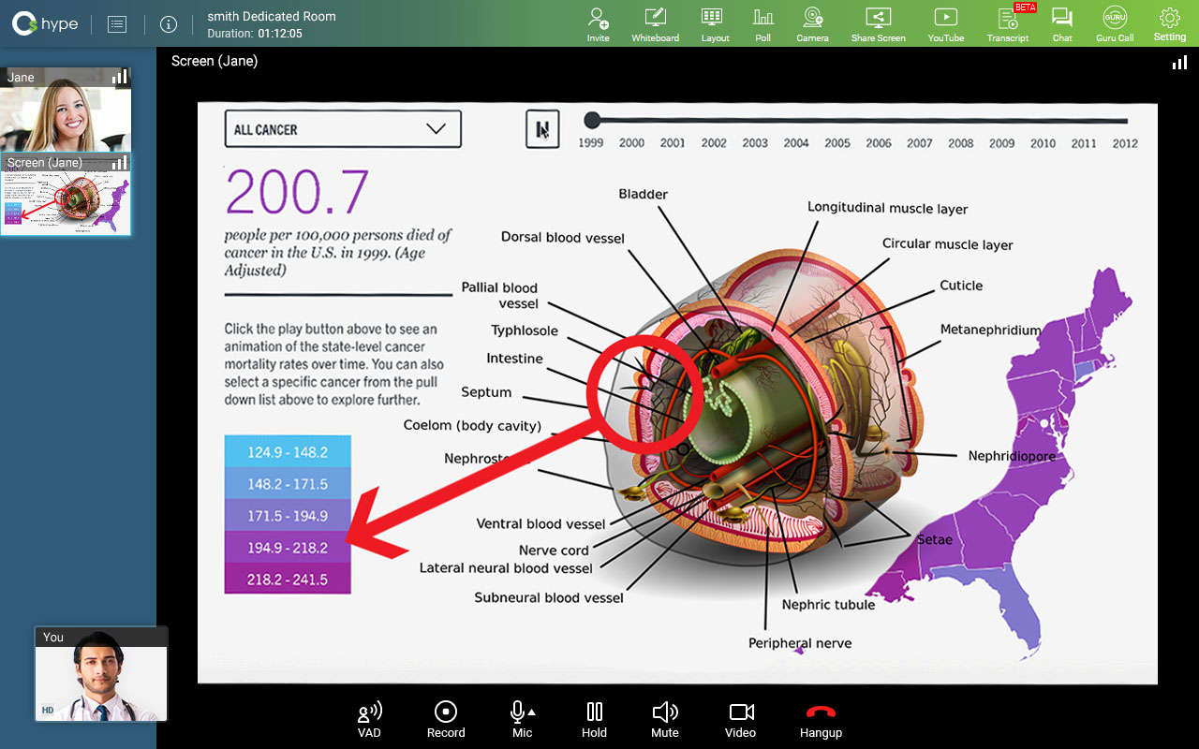Select the Screen (Jane) thumbnail
This screenshot has width=1199, height=749.
pyautogui.click(x=66, y=195)
